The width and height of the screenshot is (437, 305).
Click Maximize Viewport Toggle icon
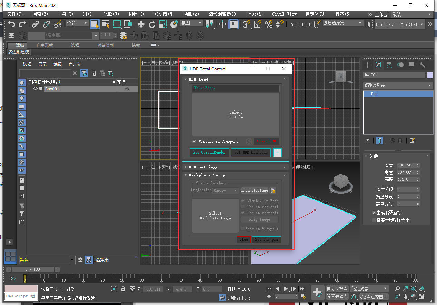(421, 296)
